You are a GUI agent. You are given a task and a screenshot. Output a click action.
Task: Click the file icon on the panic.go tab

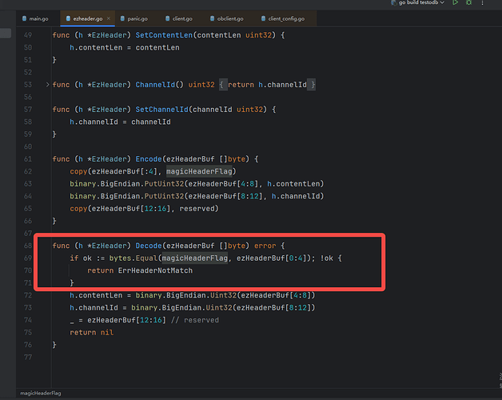click(122, 18)
